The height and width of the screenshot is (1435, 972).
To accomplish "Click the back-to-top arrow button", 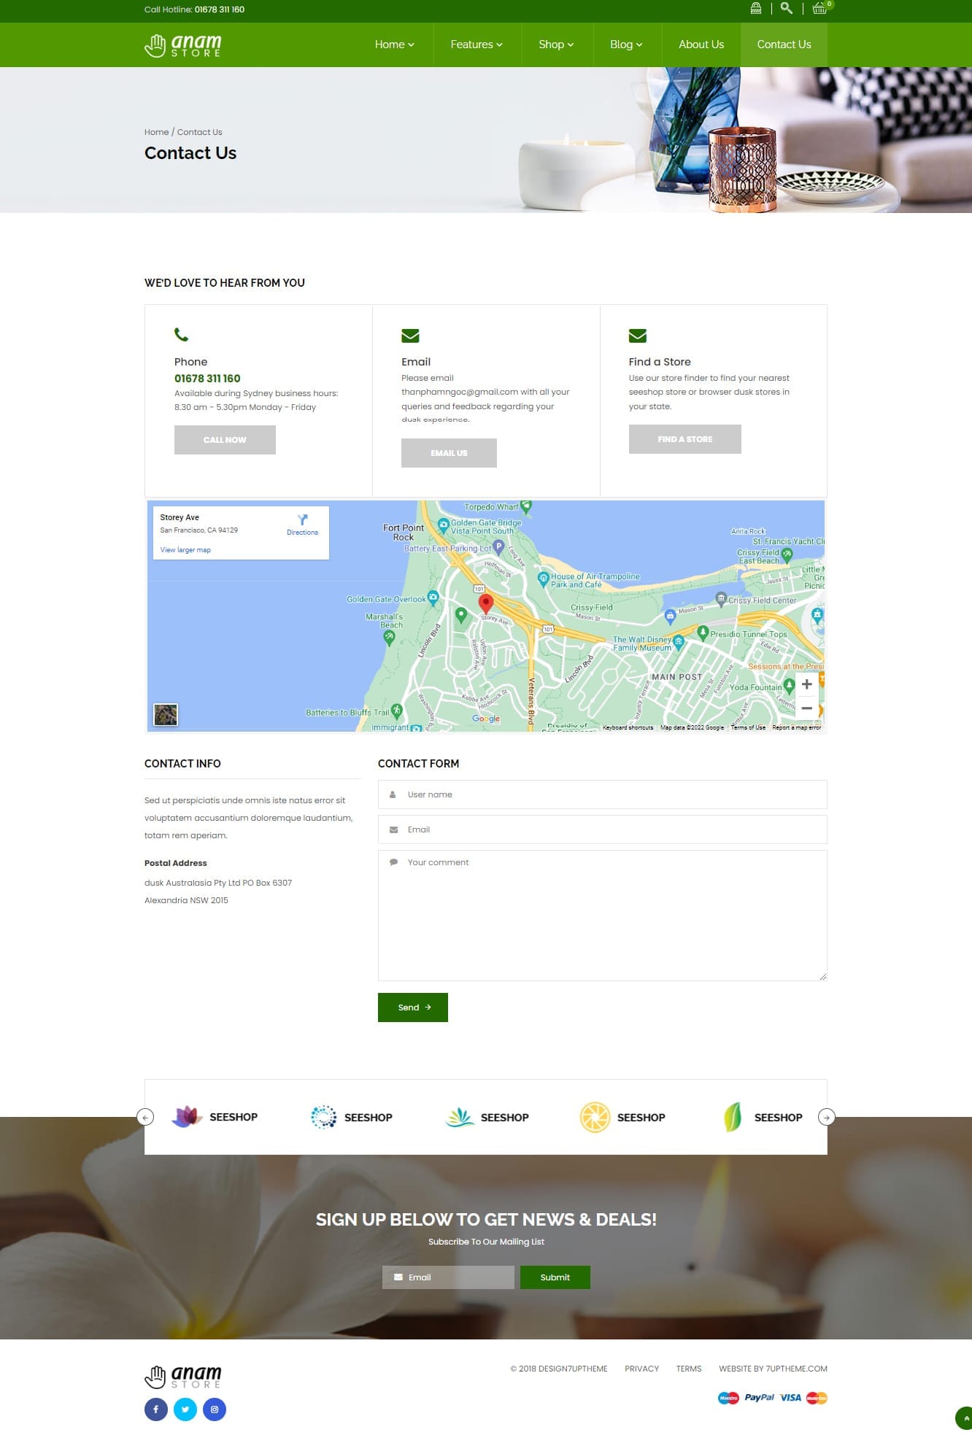I will [x=965, y=1418].
